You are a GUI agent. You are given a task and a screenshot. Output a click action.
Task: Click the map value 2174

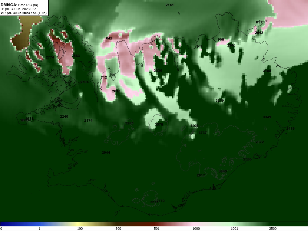click(x=88, y=120)
